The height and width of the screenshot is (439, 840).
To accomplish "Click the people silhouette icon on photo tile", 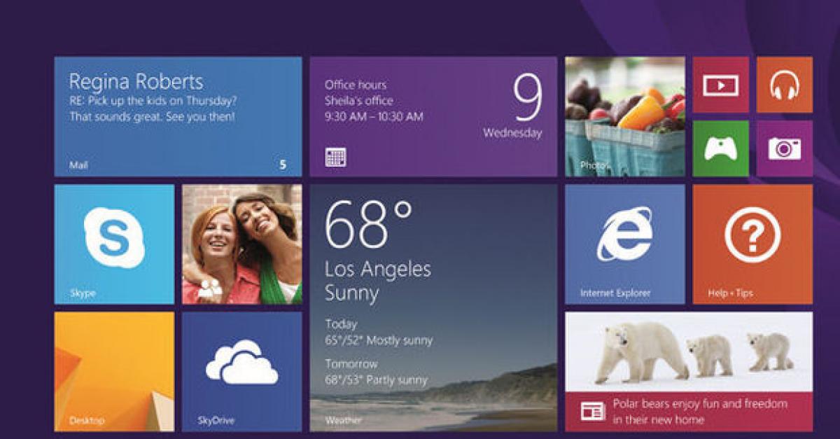I will coord(209,288).
